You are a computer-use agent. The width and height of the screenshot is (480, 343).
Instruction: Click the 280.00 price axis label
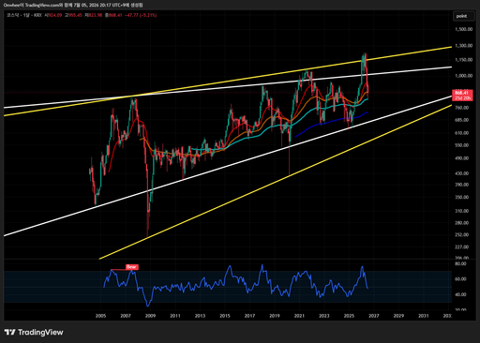[462, 223]
